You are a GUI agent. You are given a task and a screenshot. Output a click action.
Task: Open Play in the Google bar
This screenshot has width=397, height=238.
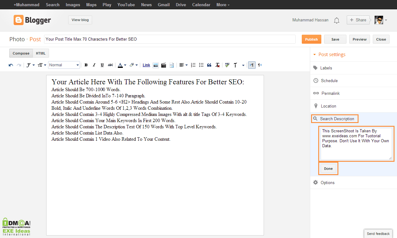[107, 5]
